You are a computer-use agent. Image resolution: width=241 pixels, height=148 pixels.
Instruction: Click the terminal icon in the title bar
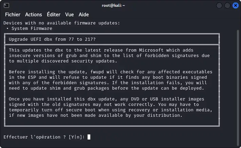(6, 5)
